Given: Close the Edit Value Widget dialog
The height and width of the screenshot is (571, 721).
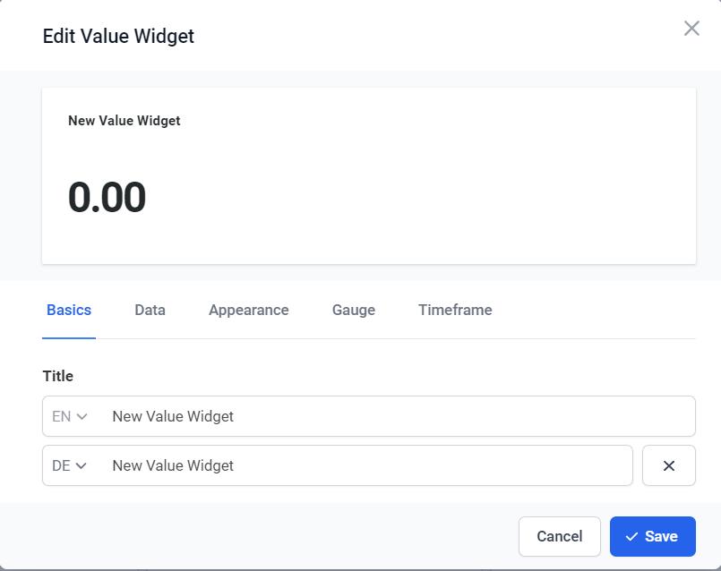Looking at the screenshot, I should (691, 29).
